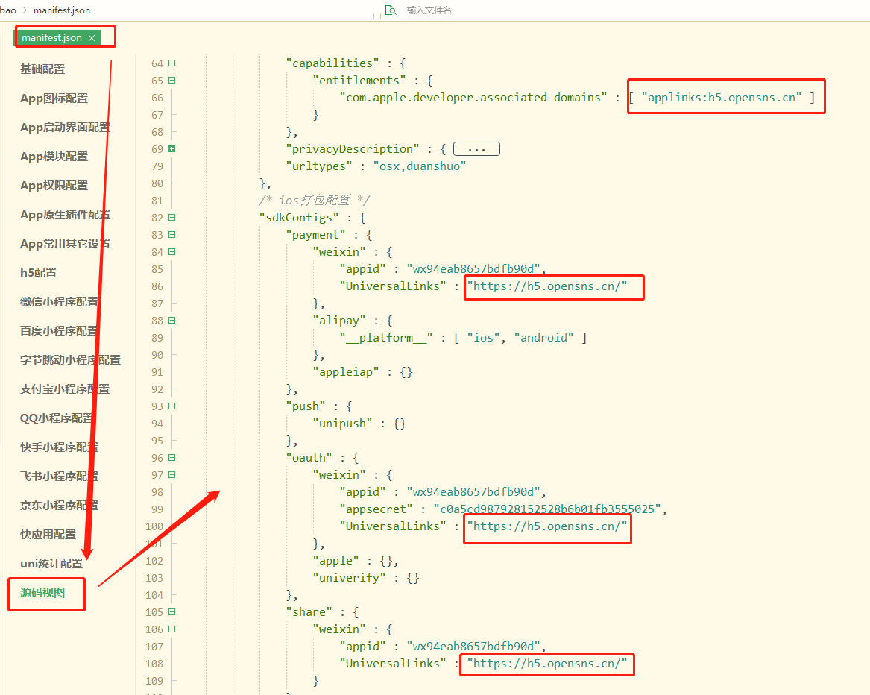Viewport: 870px width, 695px height.
Task: Open h5配置 section
Action: 39,273
